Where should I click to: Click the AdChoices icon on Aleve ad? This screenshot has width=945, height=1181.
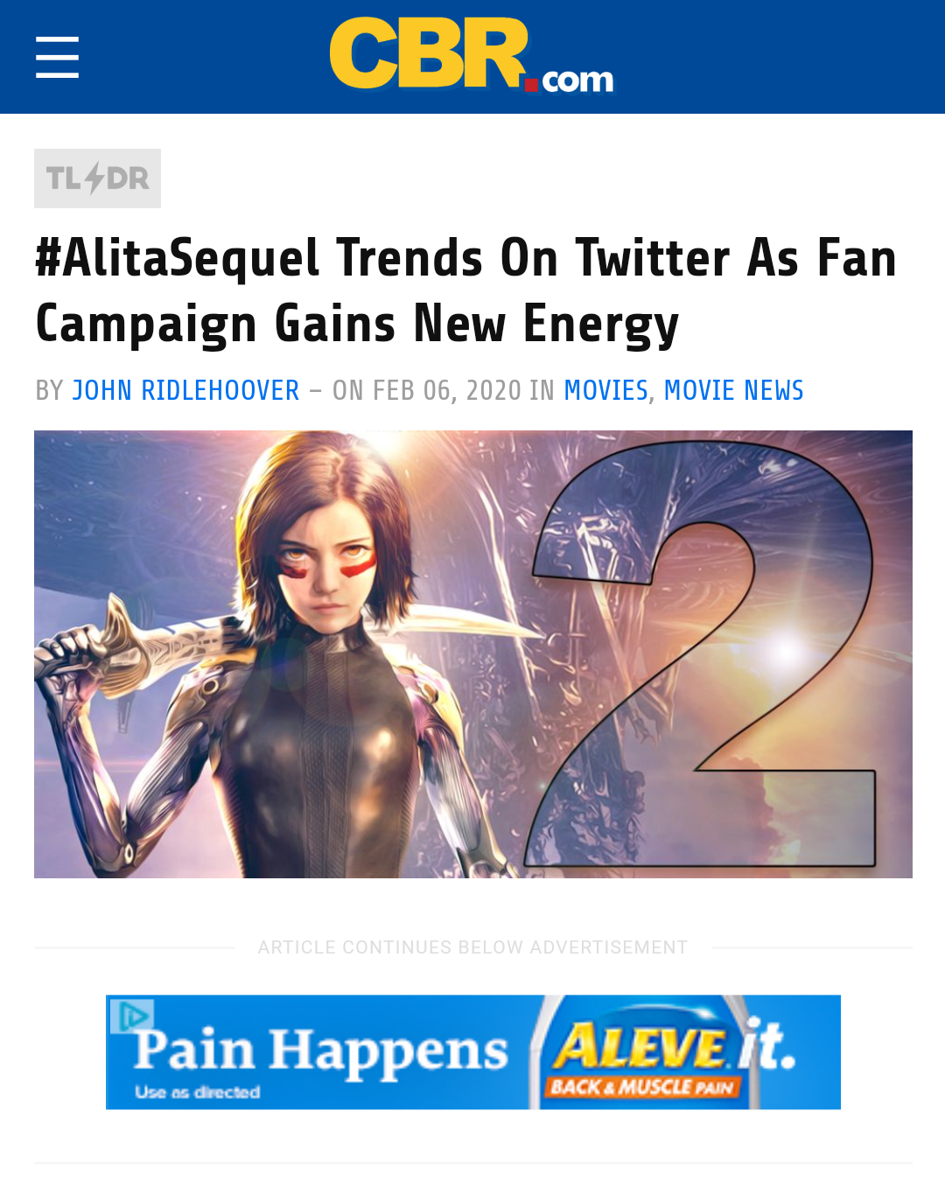(132, 1016)
